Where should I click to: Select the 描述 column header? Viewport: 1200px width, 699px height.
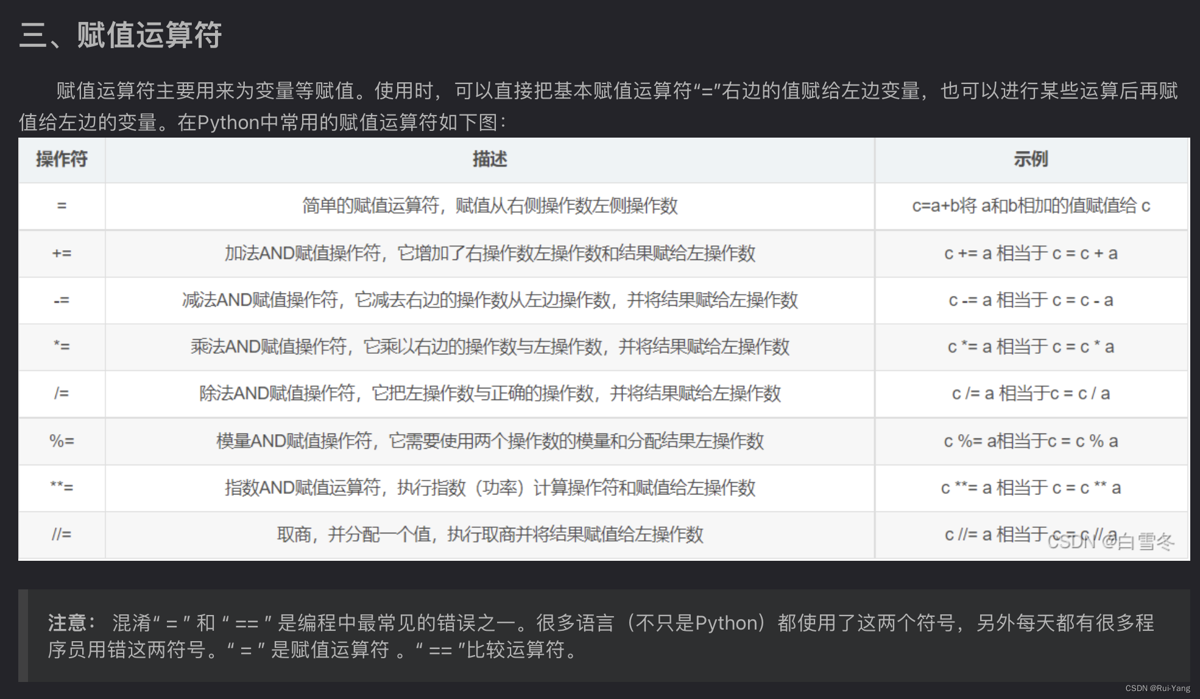pos(490,160)
